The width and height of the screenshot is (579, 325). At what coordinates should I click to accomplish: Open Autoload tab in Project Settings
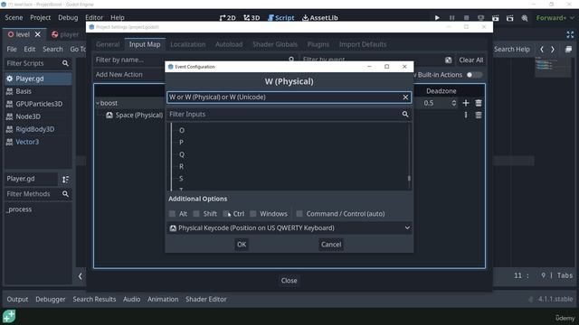click(229, 44)
